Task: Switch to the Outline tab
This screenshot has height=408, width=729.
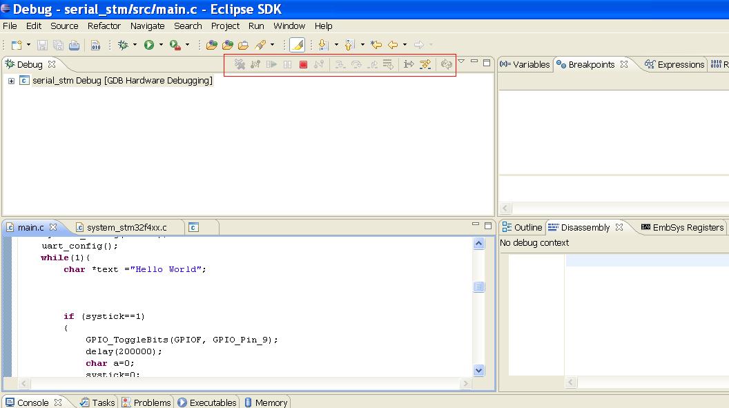Action: (x=522, y=228)
